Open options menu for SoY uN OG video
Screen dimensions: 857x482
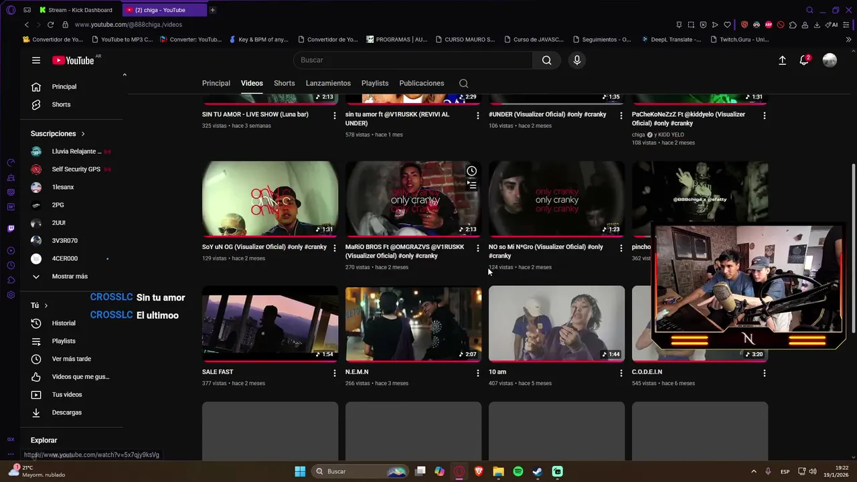tap(335, 248)
